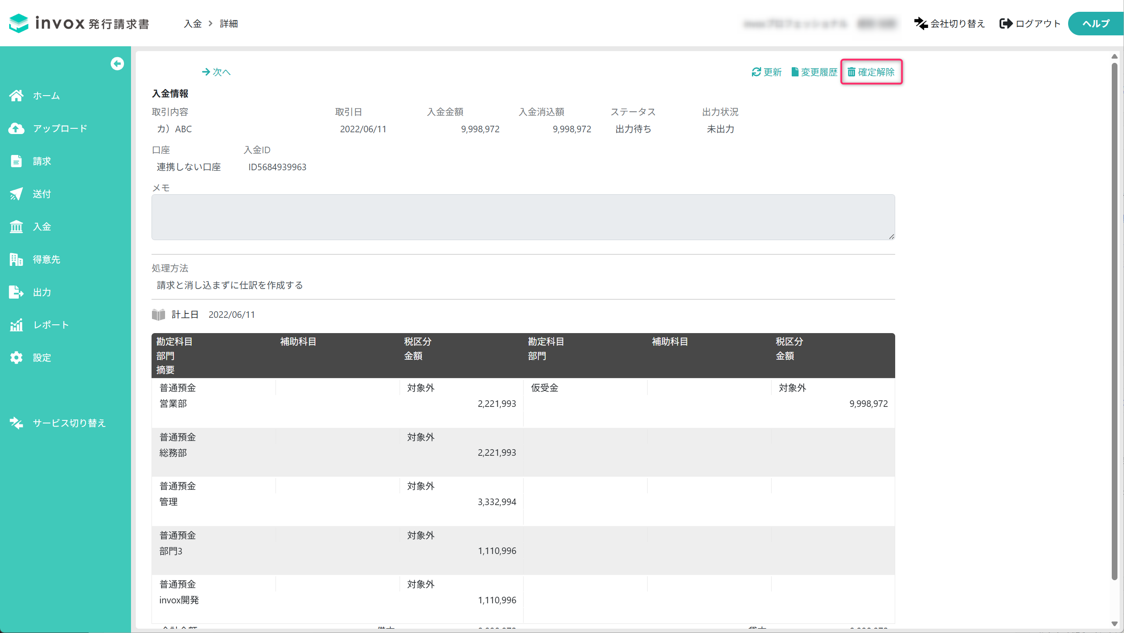The height and width of the screenshot is (633, 1124).
Task: Open the アップロード upload page
Action: (48, 128)
